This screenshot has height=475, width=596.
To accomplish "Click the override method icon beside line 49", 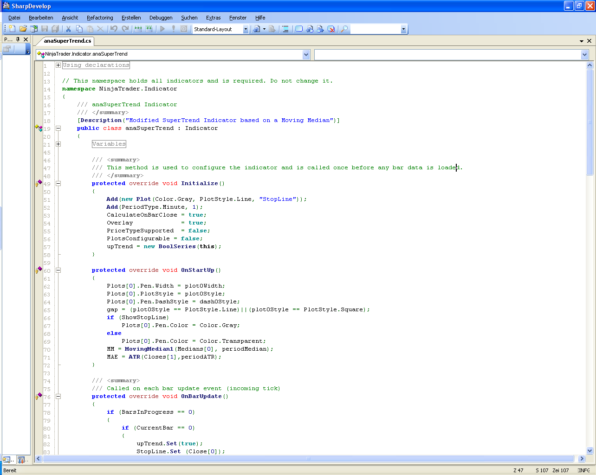I will 39,183.
